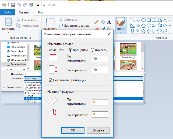Expand the Вставить dropdown arrow
This screenshot has width=173, height=139.
click(x=8, y=32)
